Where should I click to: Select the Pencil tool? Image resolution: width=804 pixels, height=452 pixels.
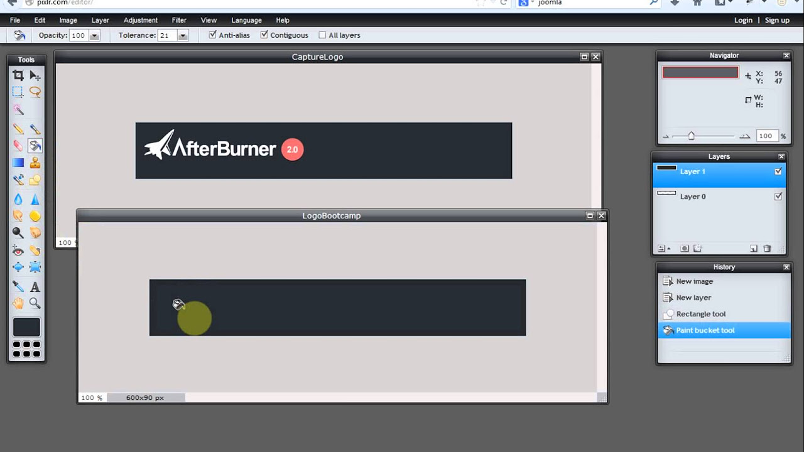(18, 129)
